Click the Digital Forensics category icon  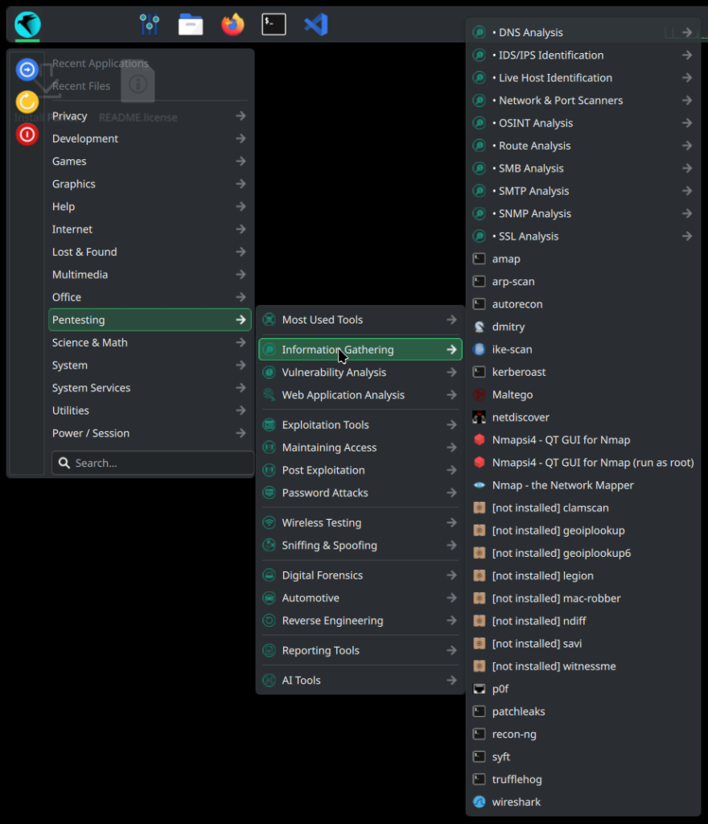(269, 575)
